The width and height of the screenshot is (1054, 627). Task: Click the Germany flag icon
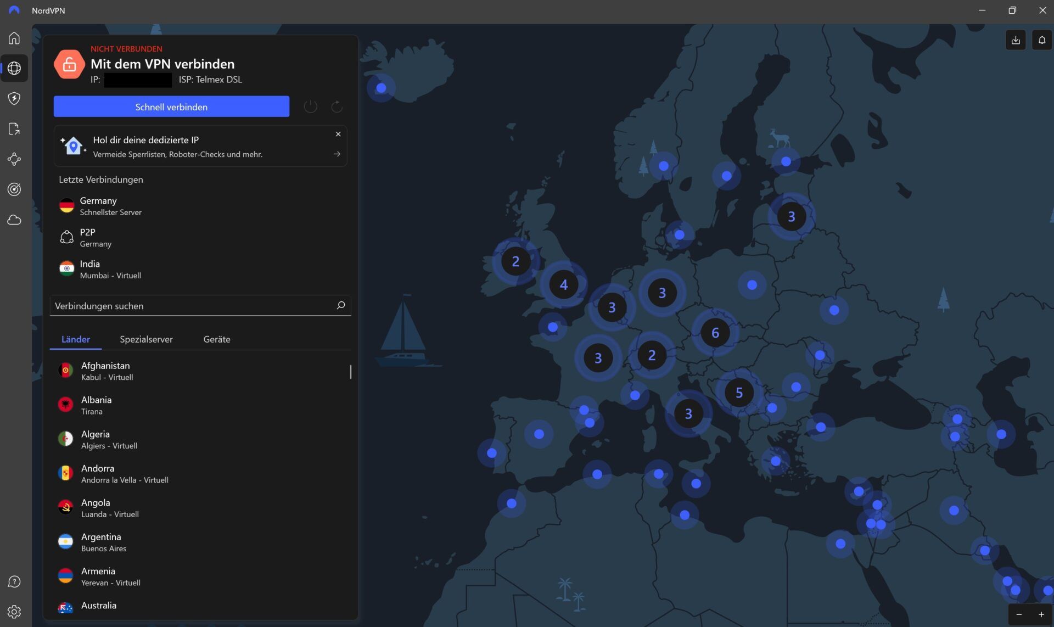point(66,206)
